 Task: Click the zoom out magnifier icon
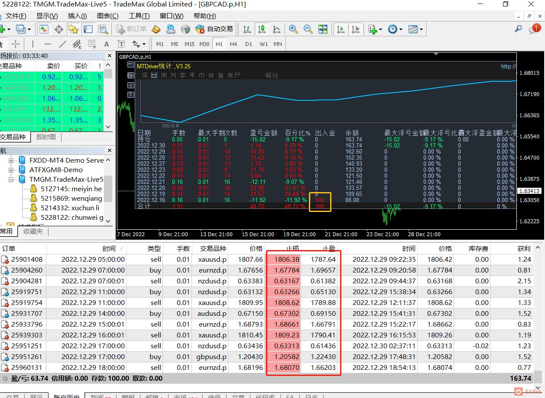[x=308, y=29]
